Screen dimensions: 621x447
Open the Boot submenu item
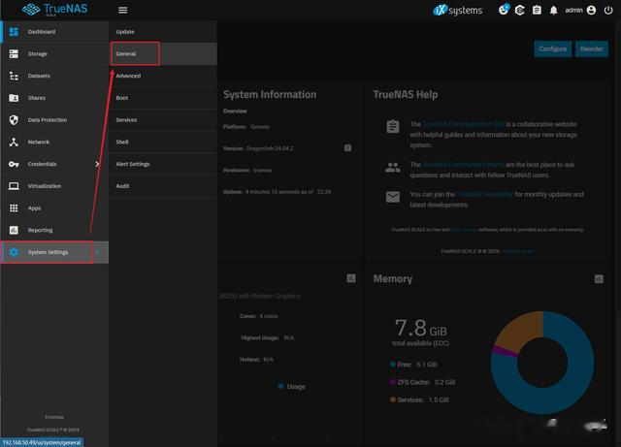coord(163,98)
